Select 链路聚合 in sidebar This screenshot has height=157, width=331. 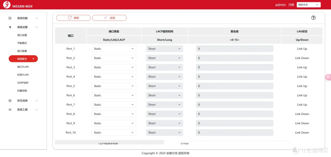click(x=23, y=59)
